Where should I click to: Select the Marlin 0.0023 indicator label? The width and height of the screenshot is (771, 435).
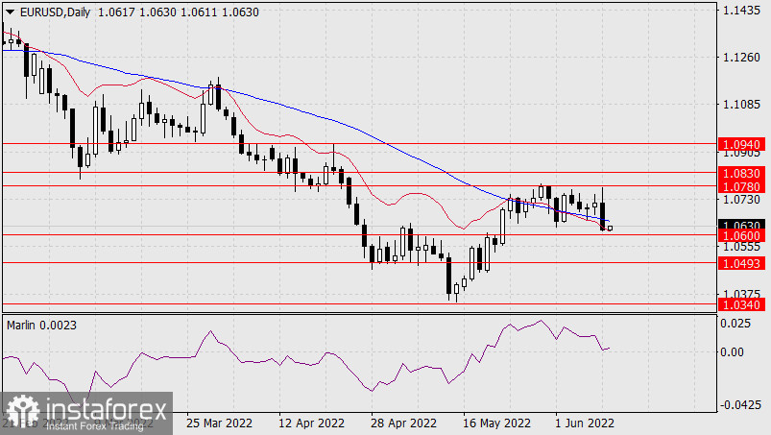pyautogui.click(x=42, y=326)
